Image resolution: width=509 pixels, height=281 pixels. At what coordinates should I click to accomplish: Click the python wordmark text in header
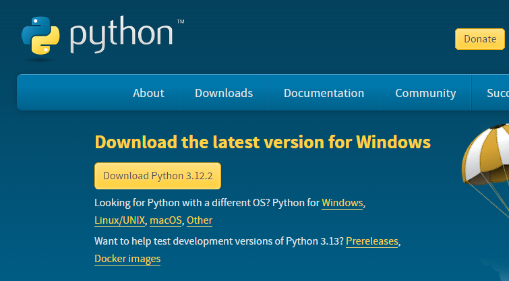121,34
